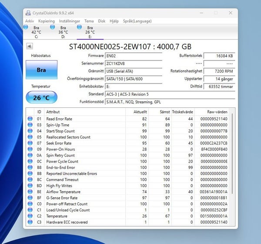Click status circle of Airflow Temperature row
261x244 pixels.
click(30, 191)
